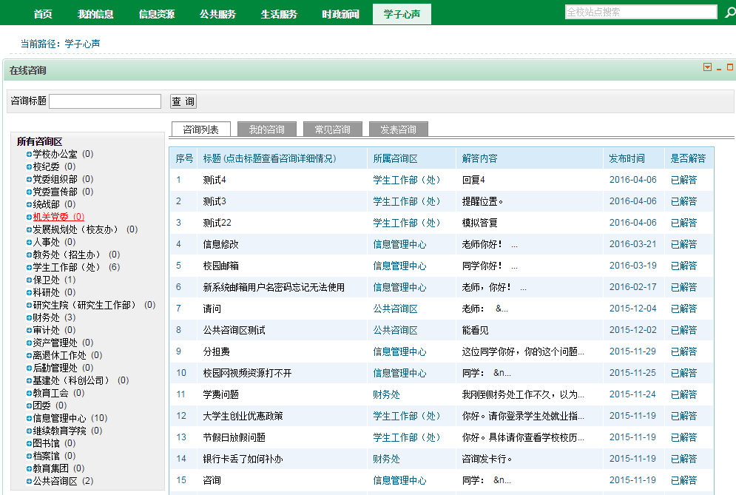This screenshot has width=736, height=495.
Task: Switch to the 发表咨询 tab
Action: 398,129
